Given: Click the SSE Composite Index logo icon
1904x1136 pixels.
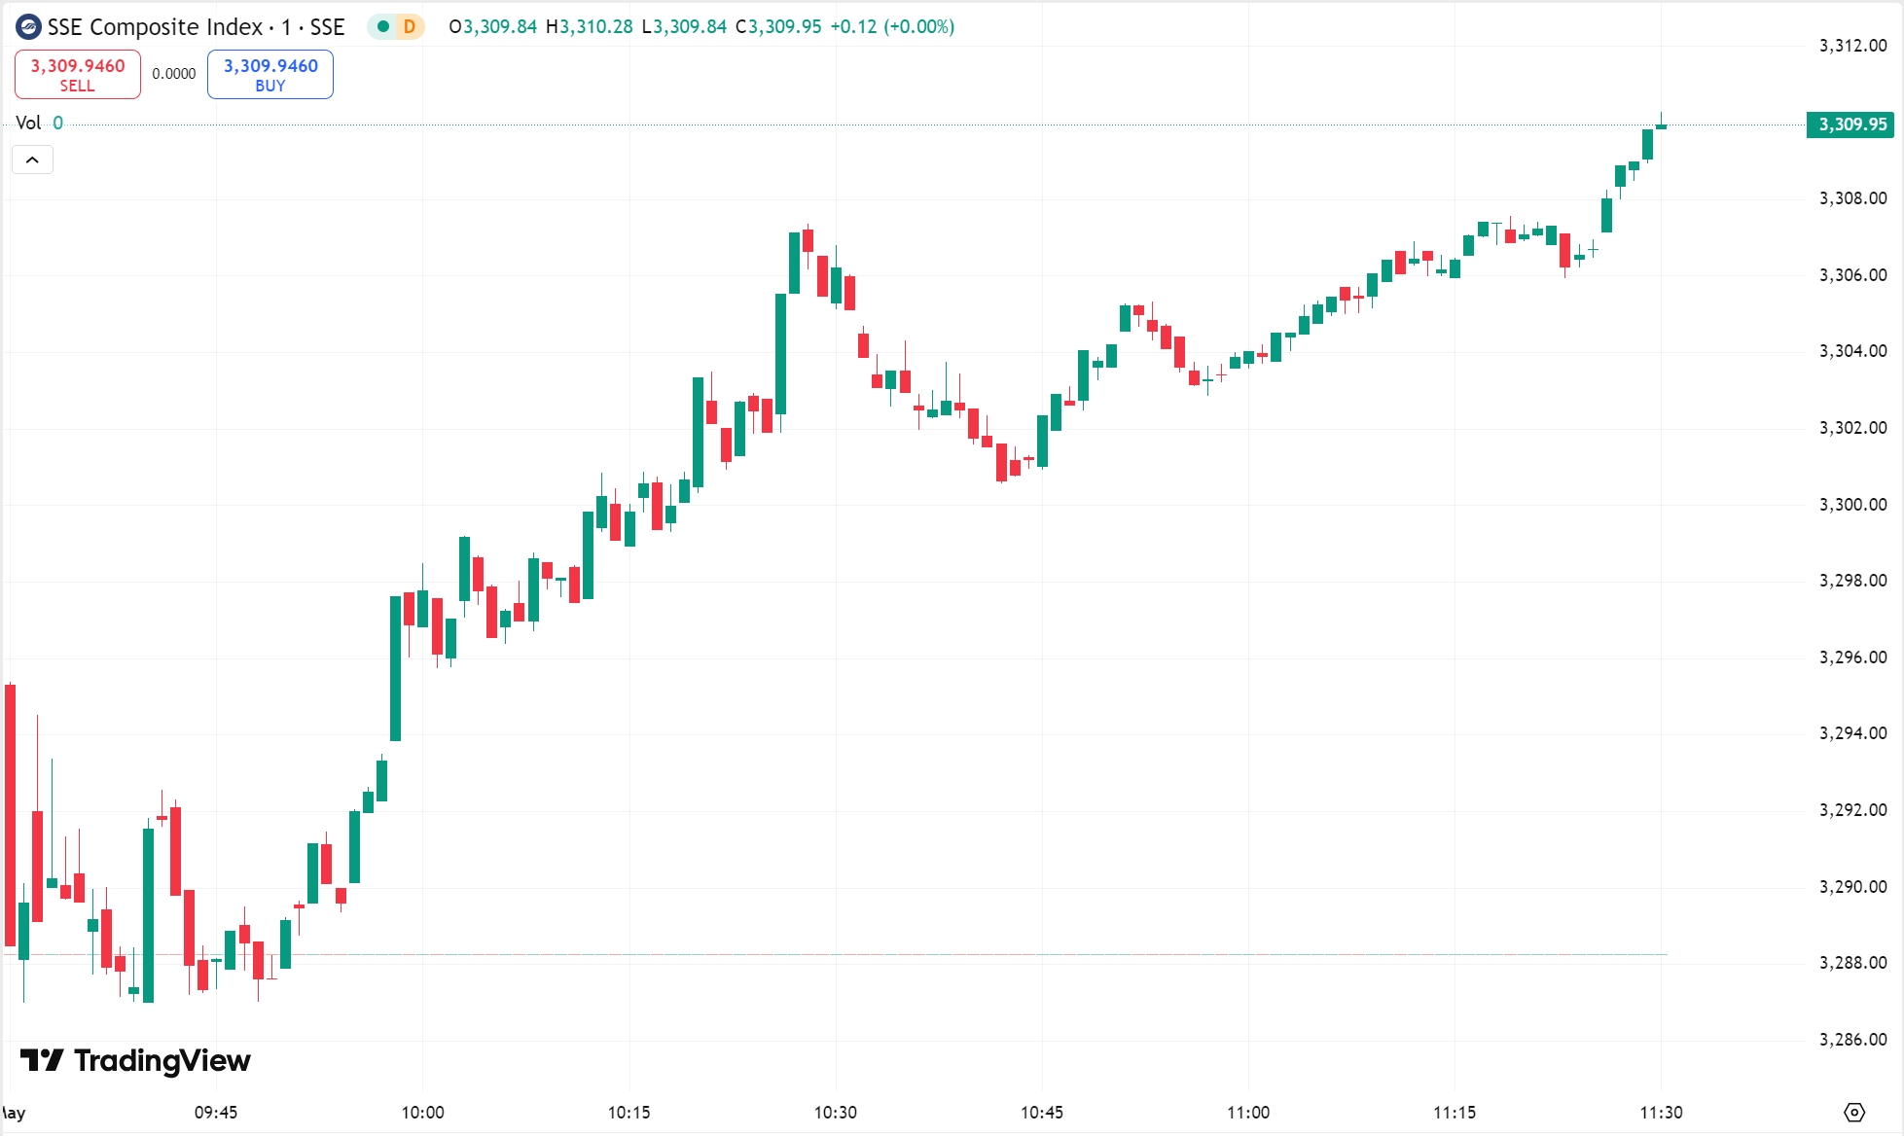Looking at the screenshot, I should (x=28, y=27).
